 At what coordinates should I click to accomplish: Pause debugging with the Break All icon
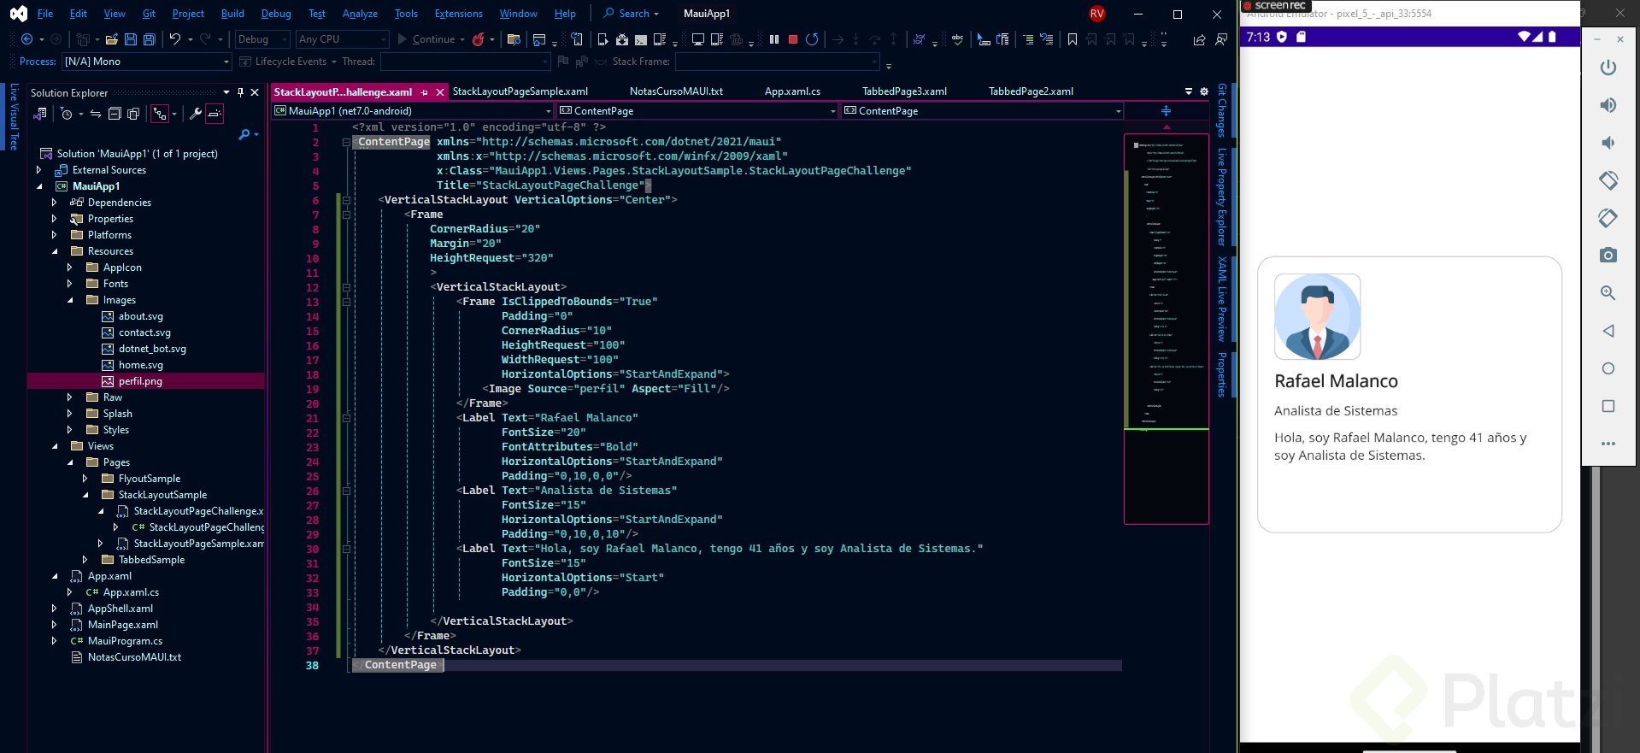774,39
